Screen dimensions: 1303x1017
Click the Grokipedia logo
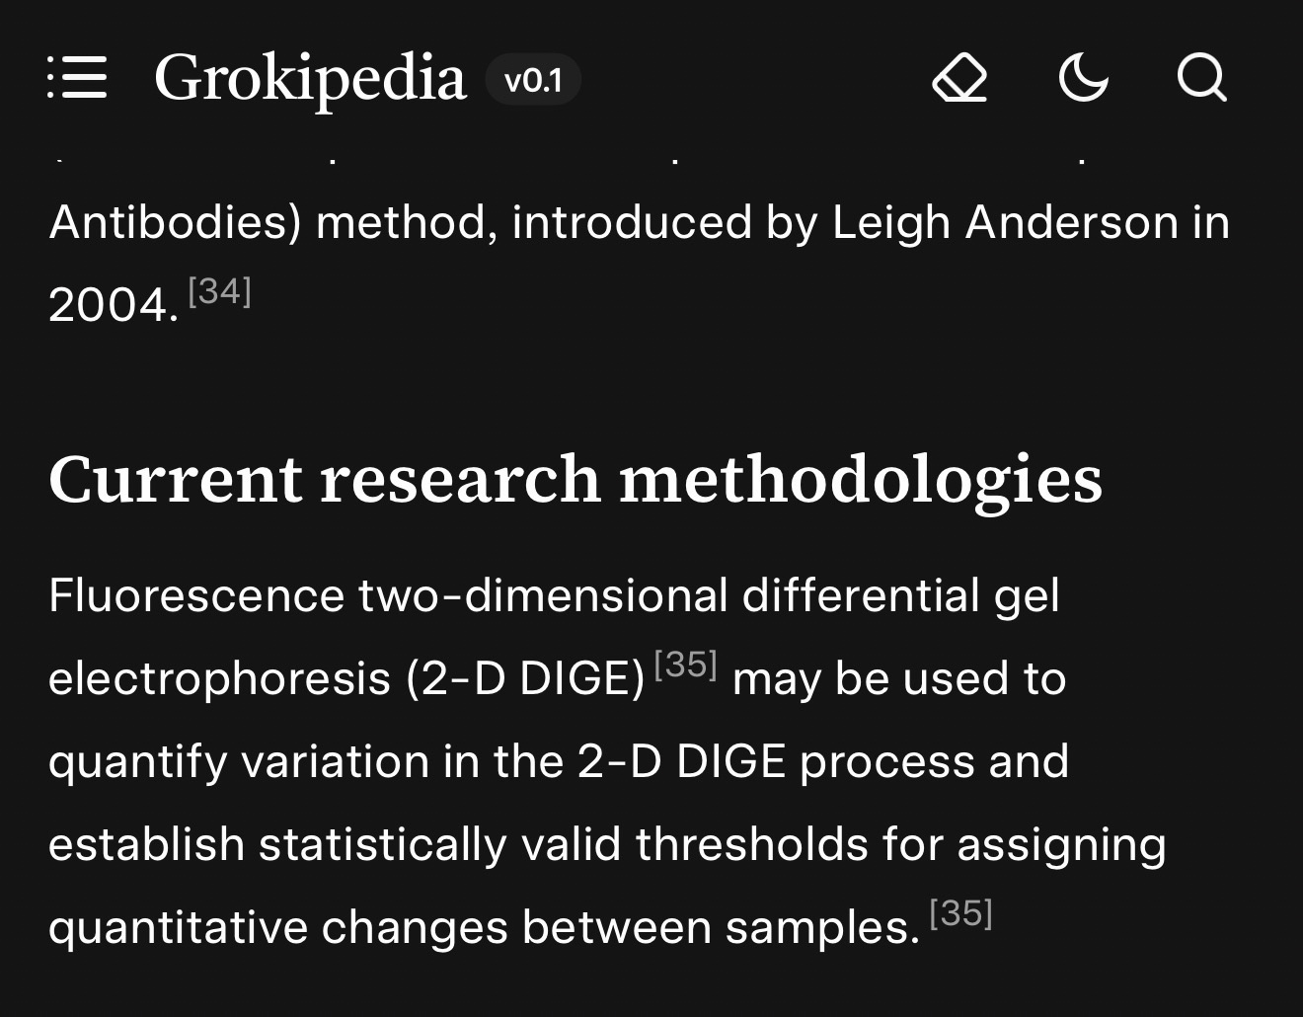pyautogui.click(x=309, y=78)
